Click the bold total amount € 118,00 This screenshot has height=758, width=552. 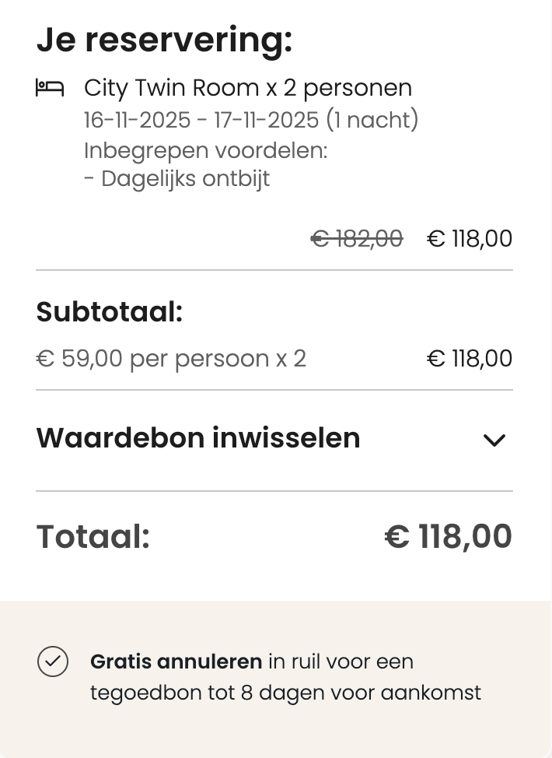click(x=449, y=536)
